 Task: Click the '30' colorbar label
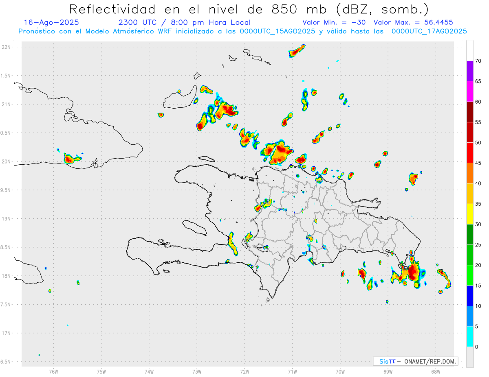478,224
